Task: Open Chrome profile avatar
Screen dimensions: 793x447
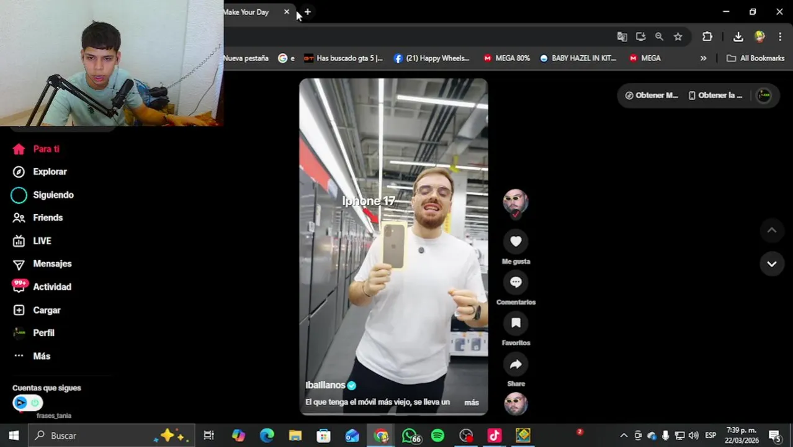Action: pos(759,37)
